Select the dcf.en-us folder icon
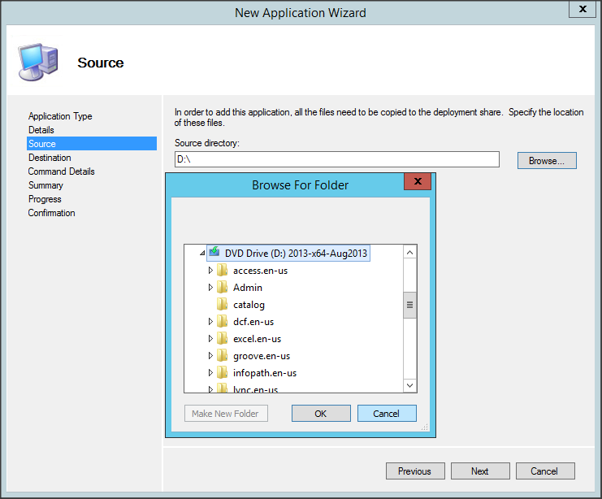The height and width of the screenshot is (499, 602). tap(222, 322)
